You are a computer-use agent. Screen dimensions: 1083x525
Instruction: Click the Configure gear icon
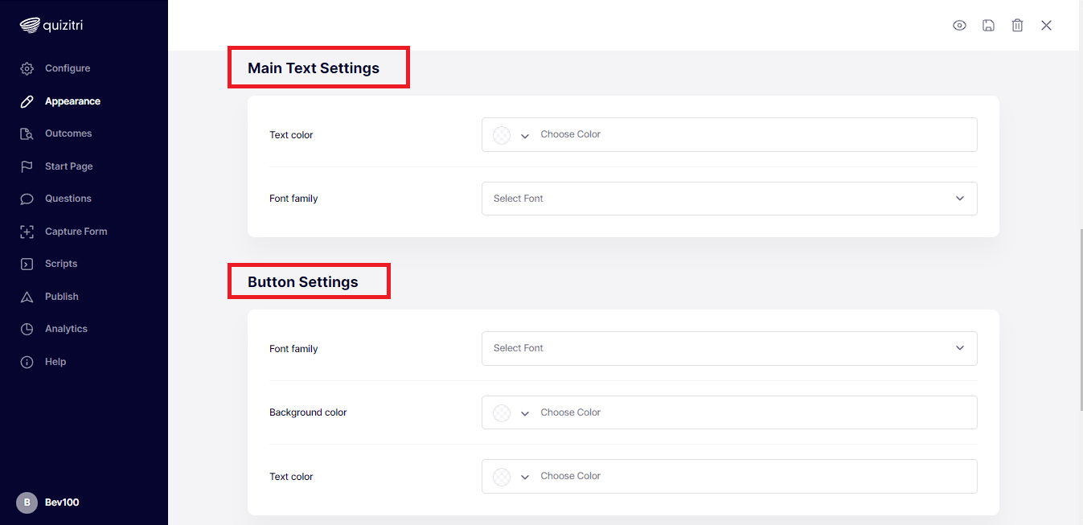point(27,68)
